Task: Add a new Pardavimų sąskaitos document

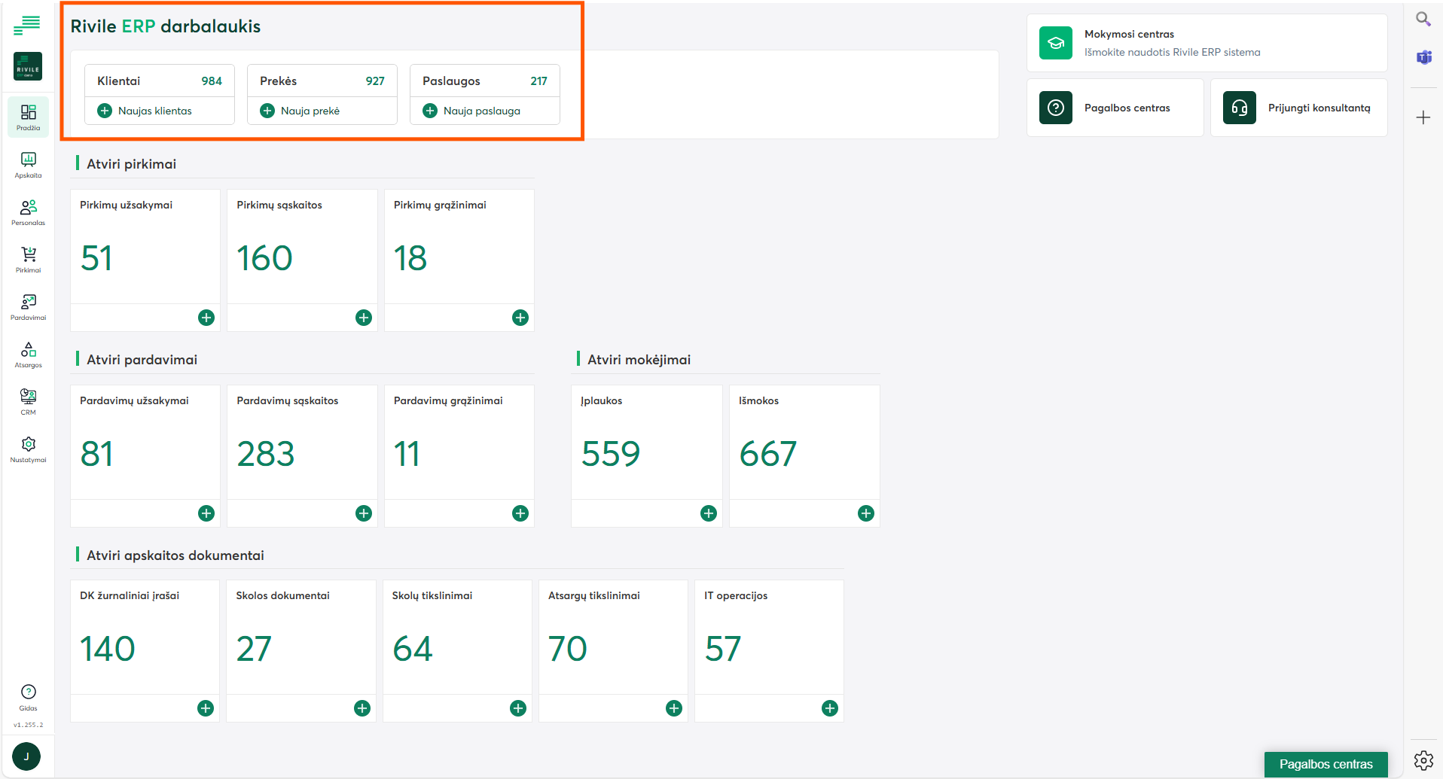Action: click(x=364, y=513)
